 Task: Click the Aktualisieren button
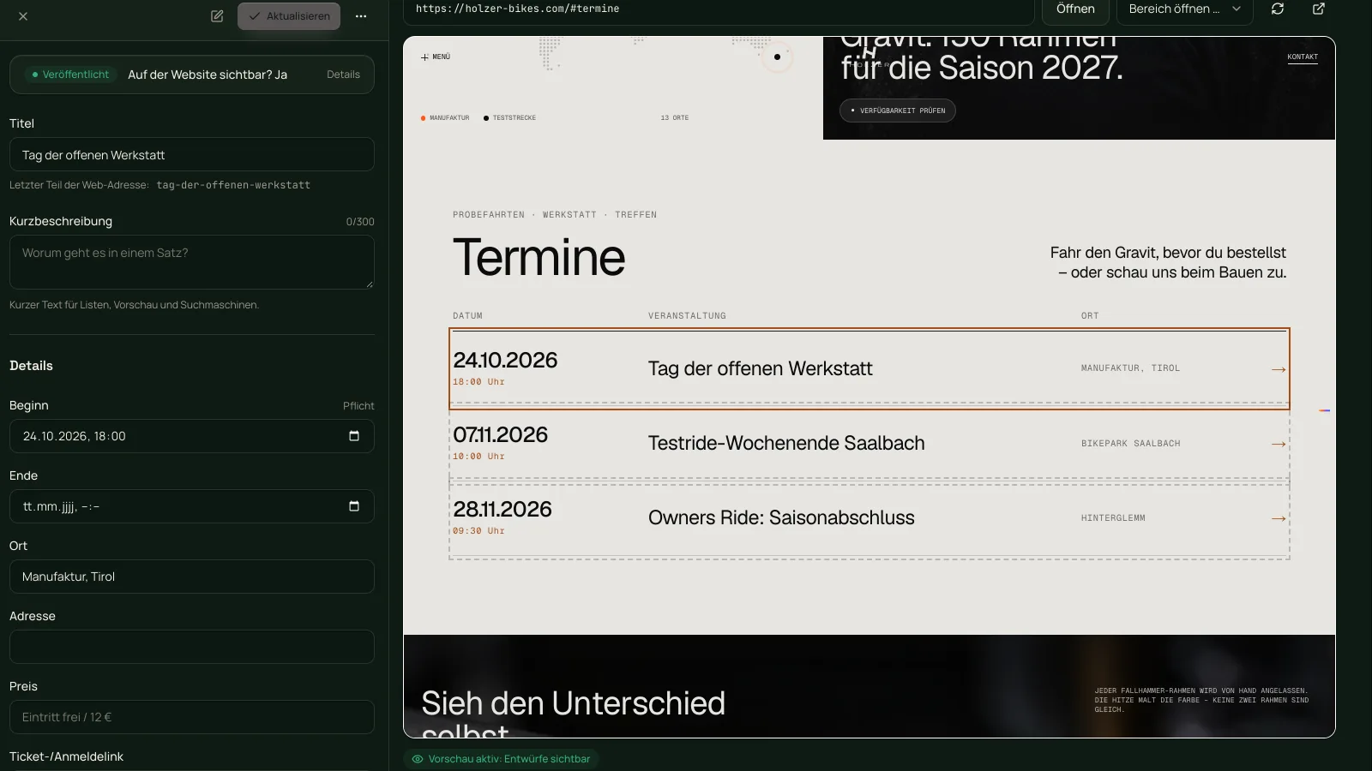click(x=289, y=16)
